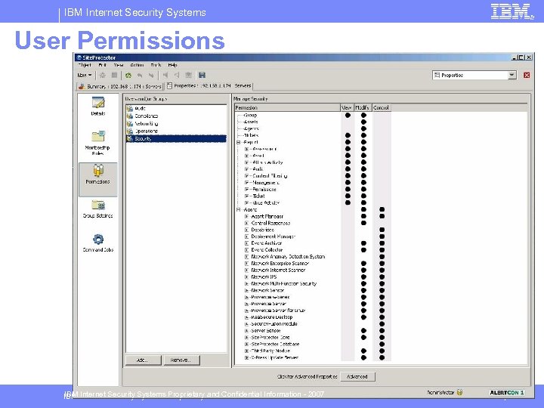The width and height of the screenshot is (544, 408).
Task: Click the red X close-view icon
Action: pyautogui.click(x=527, y=75)
